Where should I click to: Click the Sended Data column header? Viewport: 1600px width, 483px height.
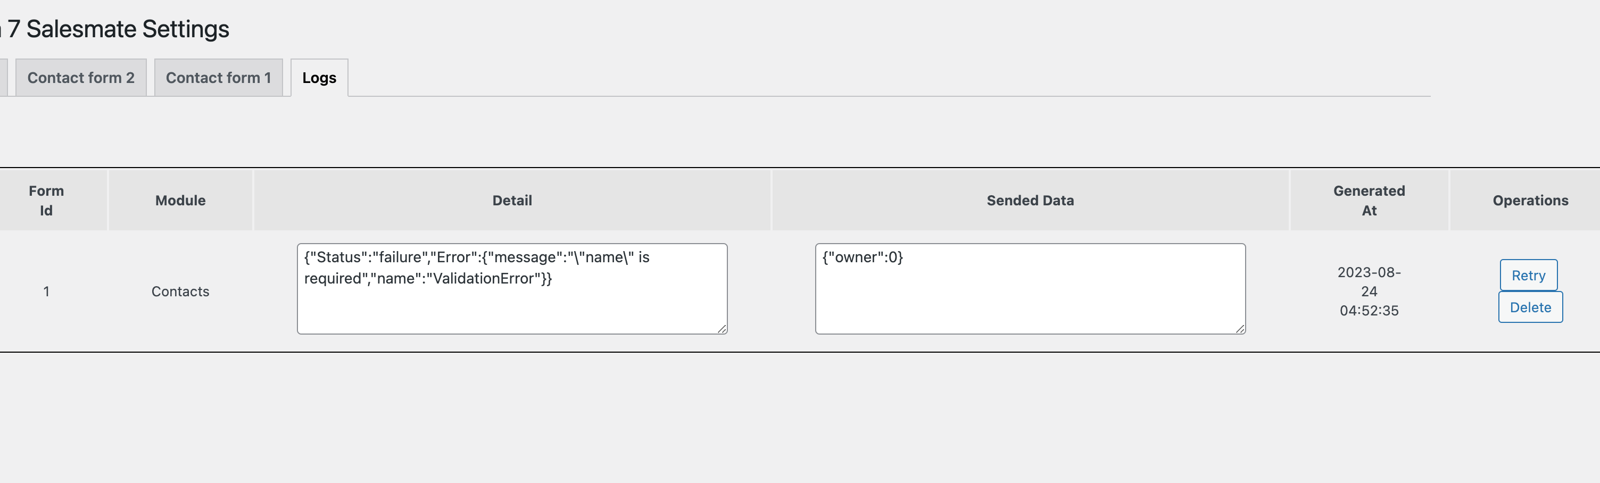click(1031, 201)
